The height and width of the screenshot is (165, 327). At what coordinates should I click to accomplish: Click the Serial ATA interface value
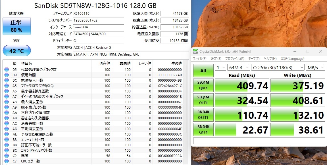[x=98, y=27]
